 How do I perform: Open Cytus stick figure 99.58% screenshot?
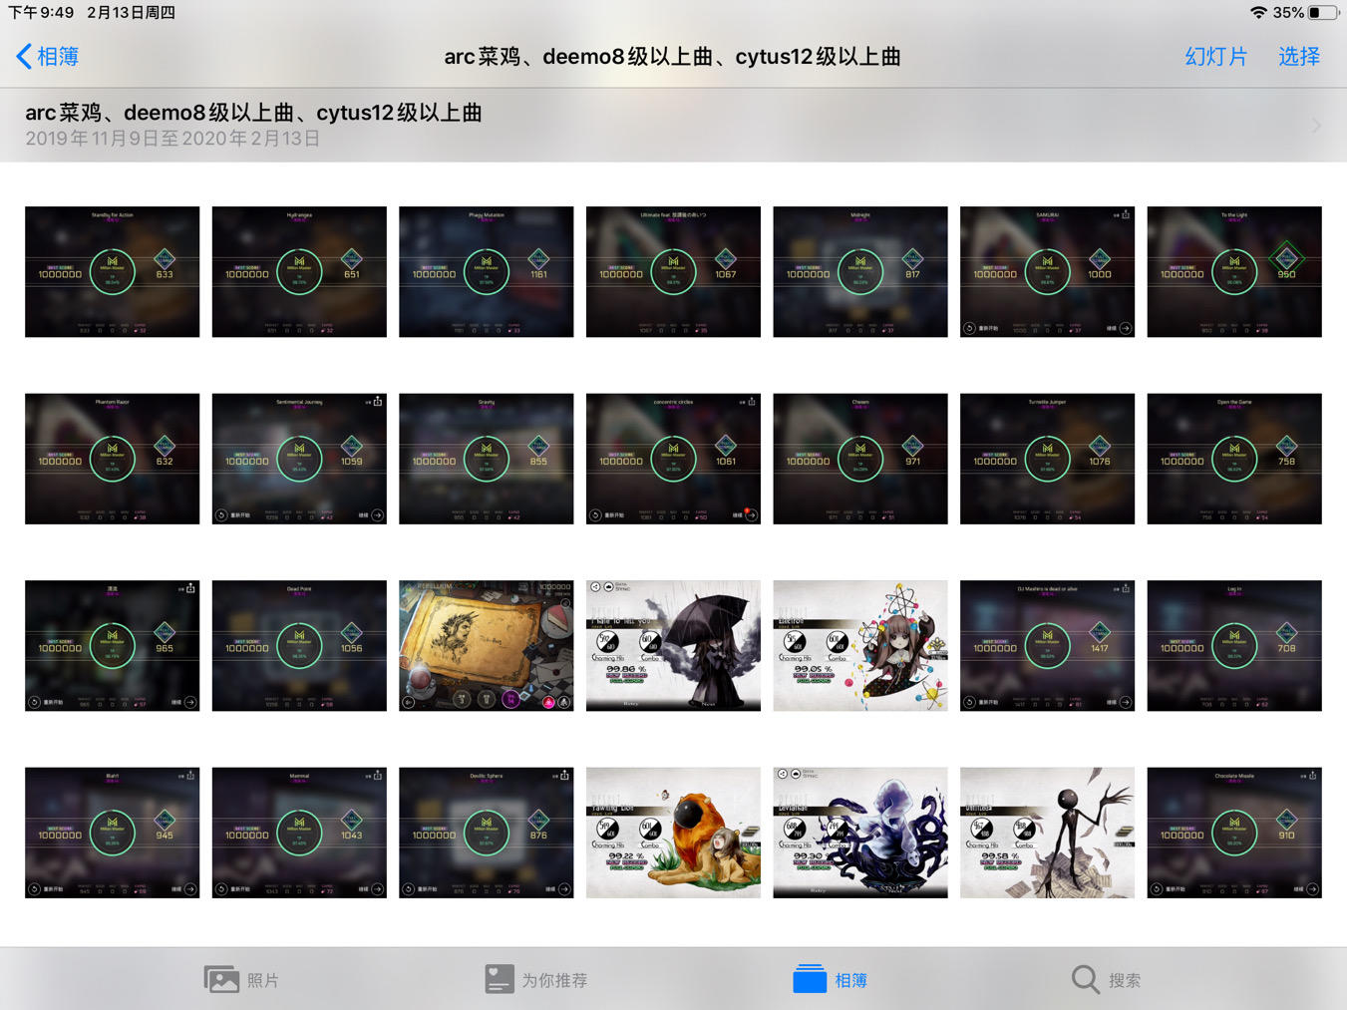click(1047, 833)
